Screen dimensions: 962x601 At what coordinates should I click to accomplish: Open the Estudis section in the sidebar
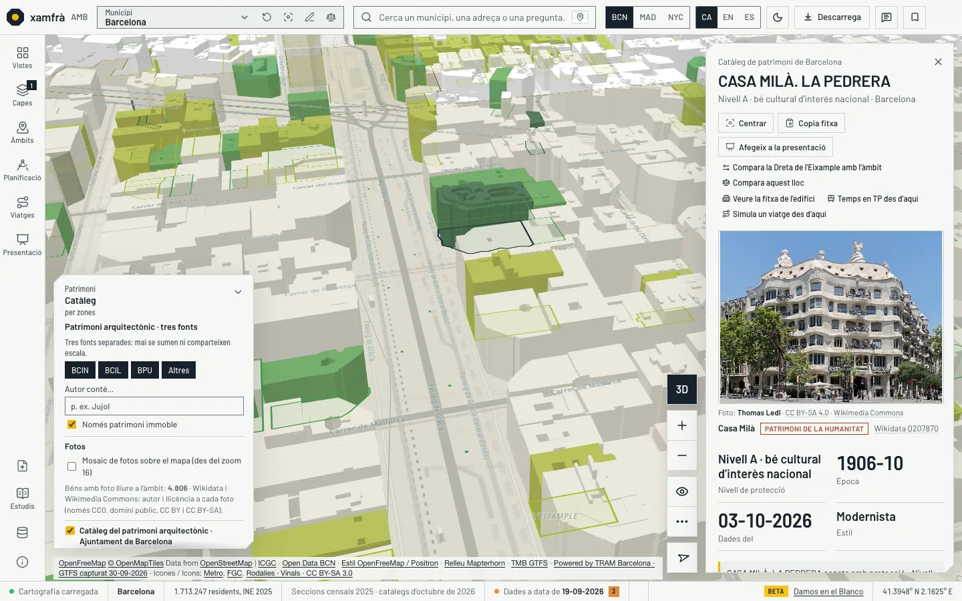(x=22, y=498)
